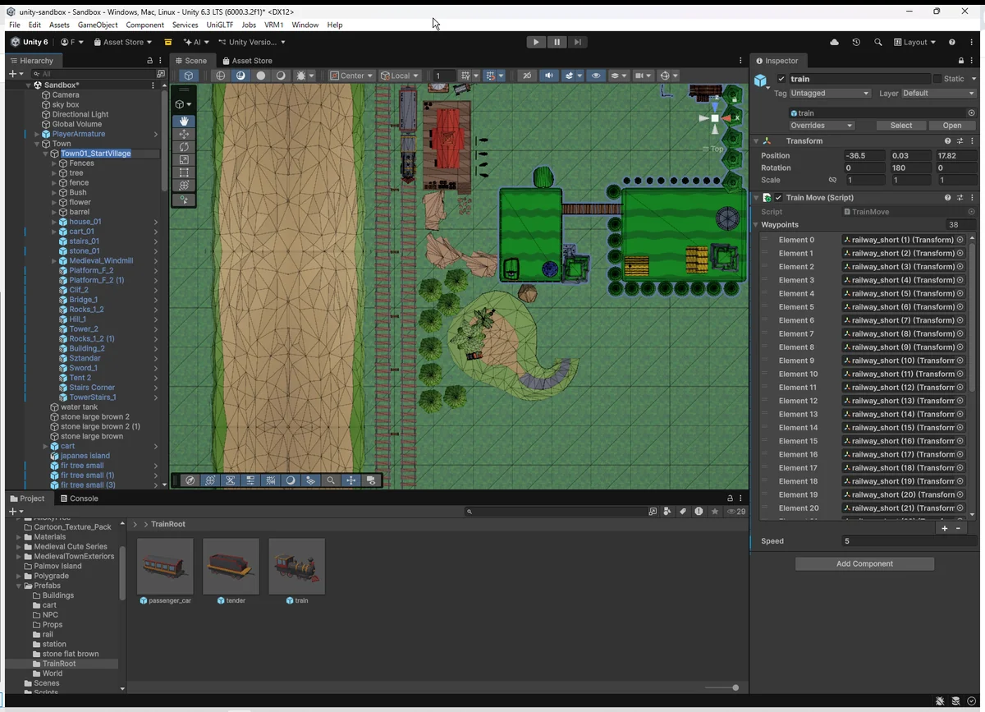Disable the Train Move script checkbox
This screenshot has height=712, width=985.
click(778, 198)
